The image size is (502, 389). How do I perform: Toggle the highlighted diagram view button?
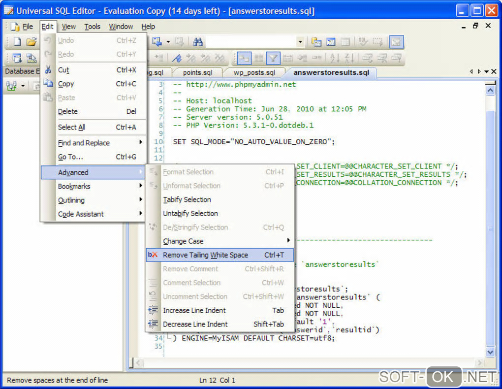[244, 58]
